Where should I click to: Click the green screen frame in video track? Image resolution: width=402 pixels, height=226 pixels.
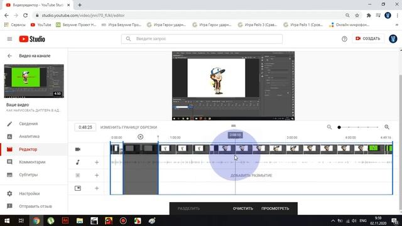(x=374, y=148)
